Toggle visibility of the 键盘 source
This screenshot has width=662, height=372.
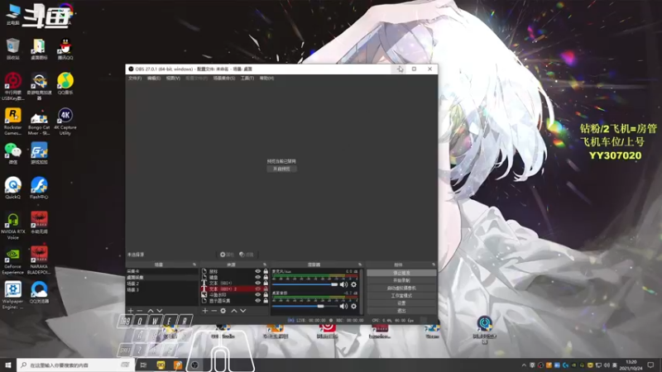point(257,277)
